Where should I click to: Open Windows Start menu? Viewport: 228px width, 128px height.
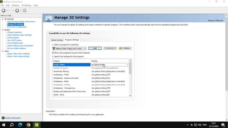pos(4,125)
